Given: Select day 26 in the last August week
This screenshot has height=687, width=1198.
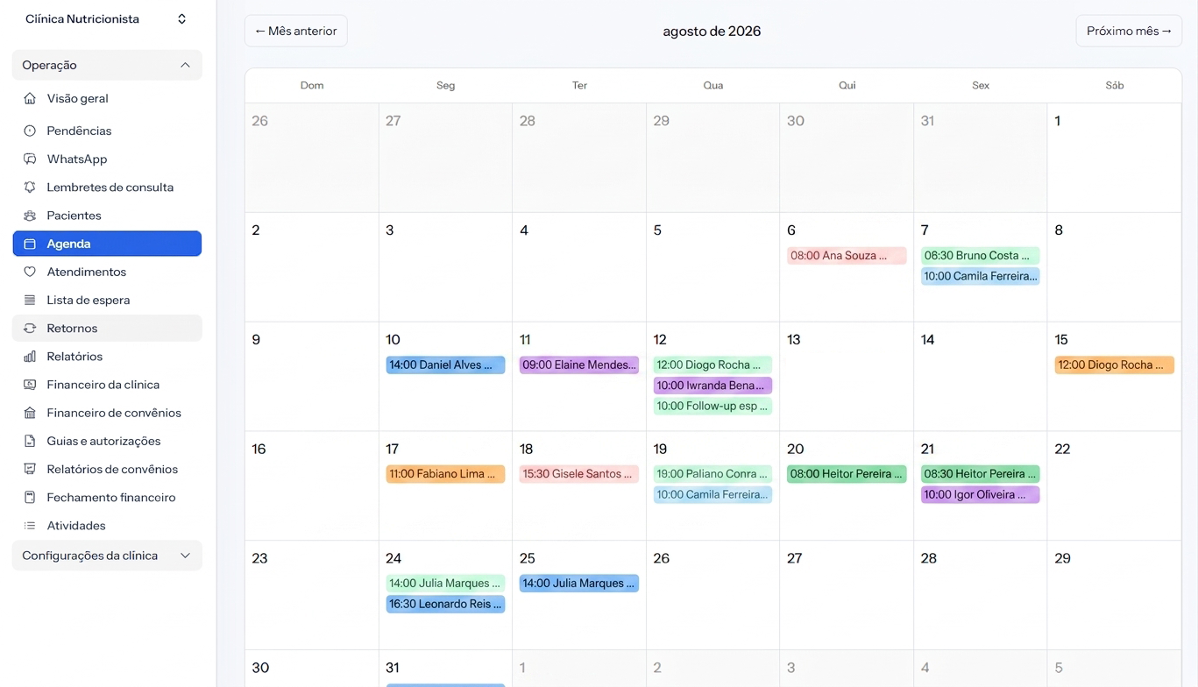Looking at the screenshot, I should click(x=712, y=595).
